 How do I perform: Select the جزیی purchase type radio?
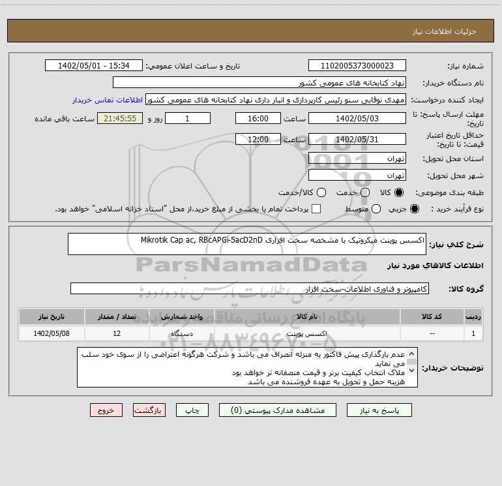click(414, 209)
